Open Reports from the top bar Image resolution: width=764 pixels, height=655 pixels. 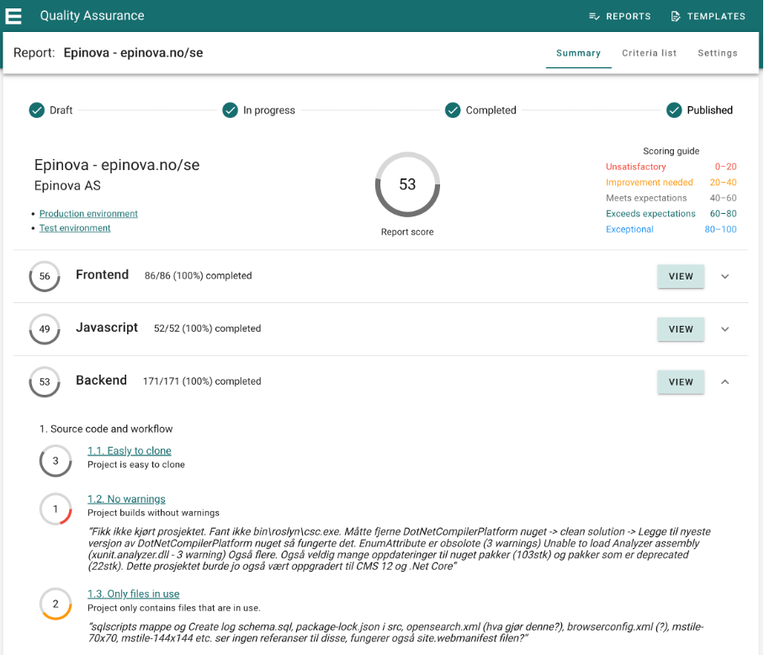click(620, 16)
